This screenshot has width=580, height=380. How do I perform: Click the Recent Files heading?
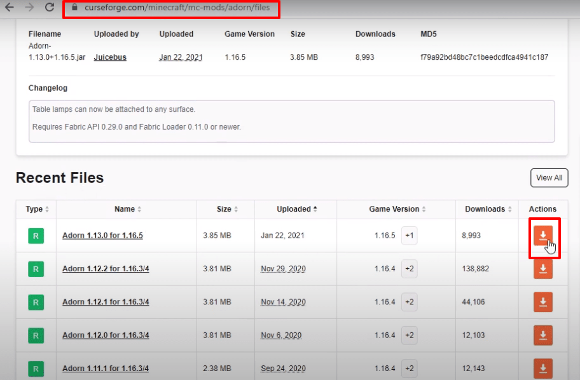point(60,178)
